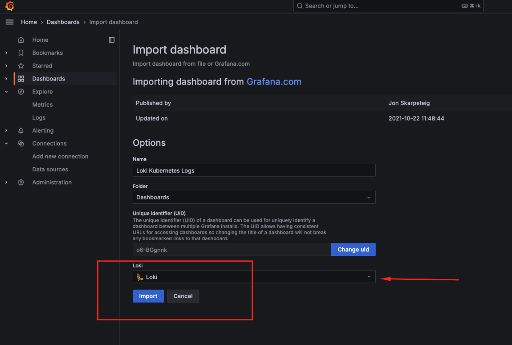The image size is (512, 345).
Task: Expand the Dashboards section chevron
Action: (6, 79)
